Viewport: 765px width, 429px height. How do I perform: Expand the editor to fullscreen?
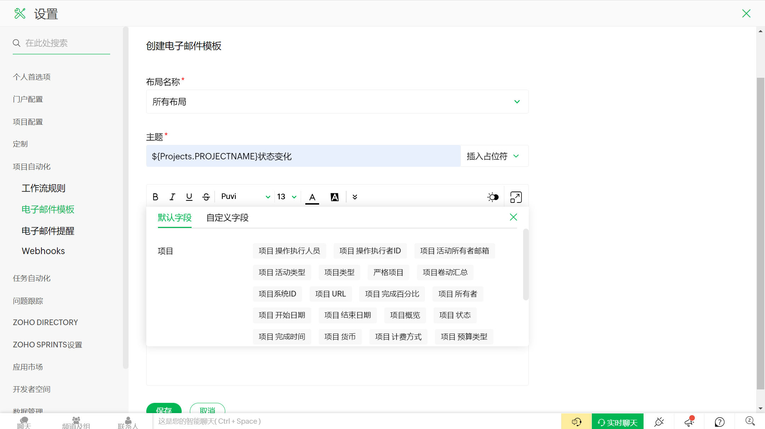tap(516, 197)
